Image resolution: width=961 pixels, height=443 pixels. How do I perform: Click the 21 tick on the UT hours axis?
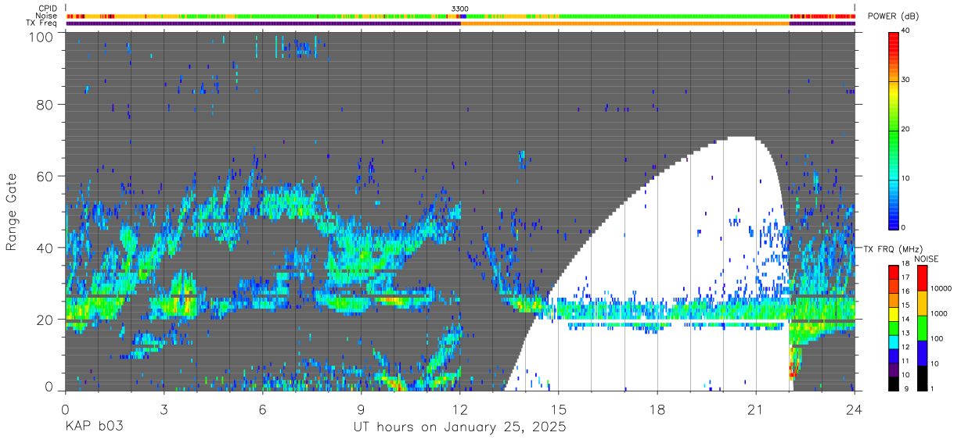point(756,409)
